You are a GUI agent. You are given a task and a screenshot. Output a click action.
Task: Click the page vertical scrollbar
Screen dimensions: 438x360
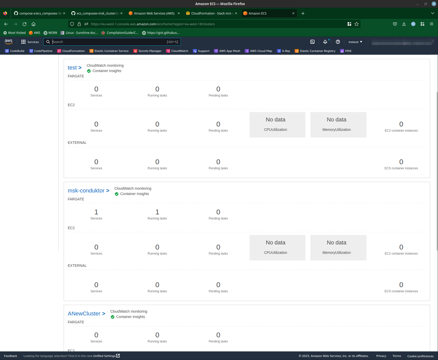(437, 171)
